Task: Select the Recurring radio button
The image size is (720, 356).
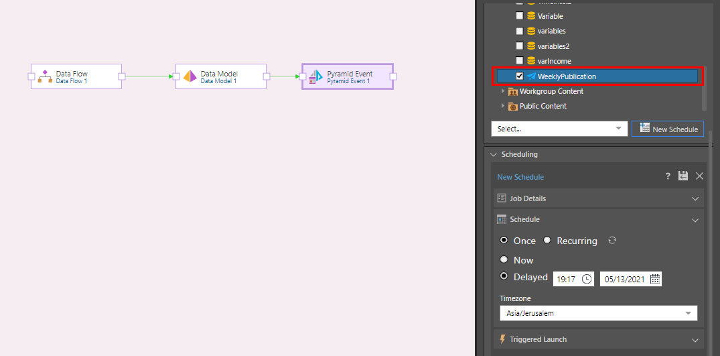Action: [547, 241]
